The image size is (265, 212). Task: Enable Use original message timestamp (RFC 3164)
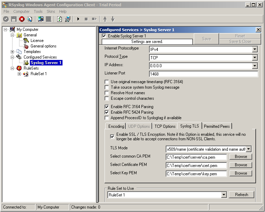(107, 82)
